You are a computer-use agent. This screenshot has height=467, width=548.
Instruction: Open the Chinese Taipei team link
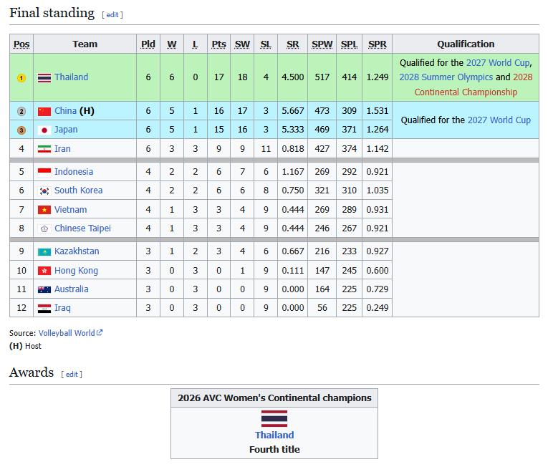click(82, 228)
